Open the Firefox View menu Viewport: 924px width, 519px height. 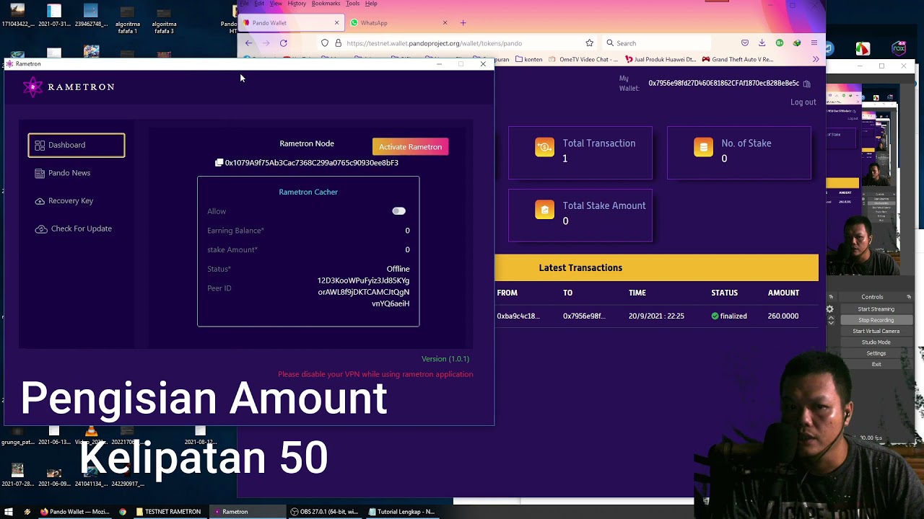(x=276, y=4)
